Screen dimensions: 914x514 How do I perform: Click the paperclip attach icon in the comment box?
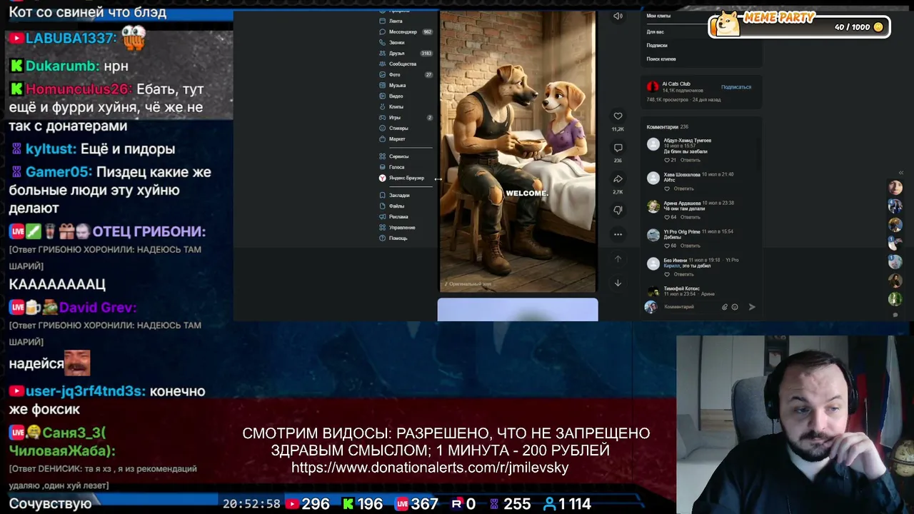(x=724, y=307)
